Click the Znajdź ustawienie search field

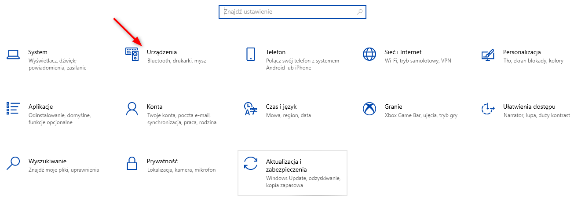click(292, 12)
